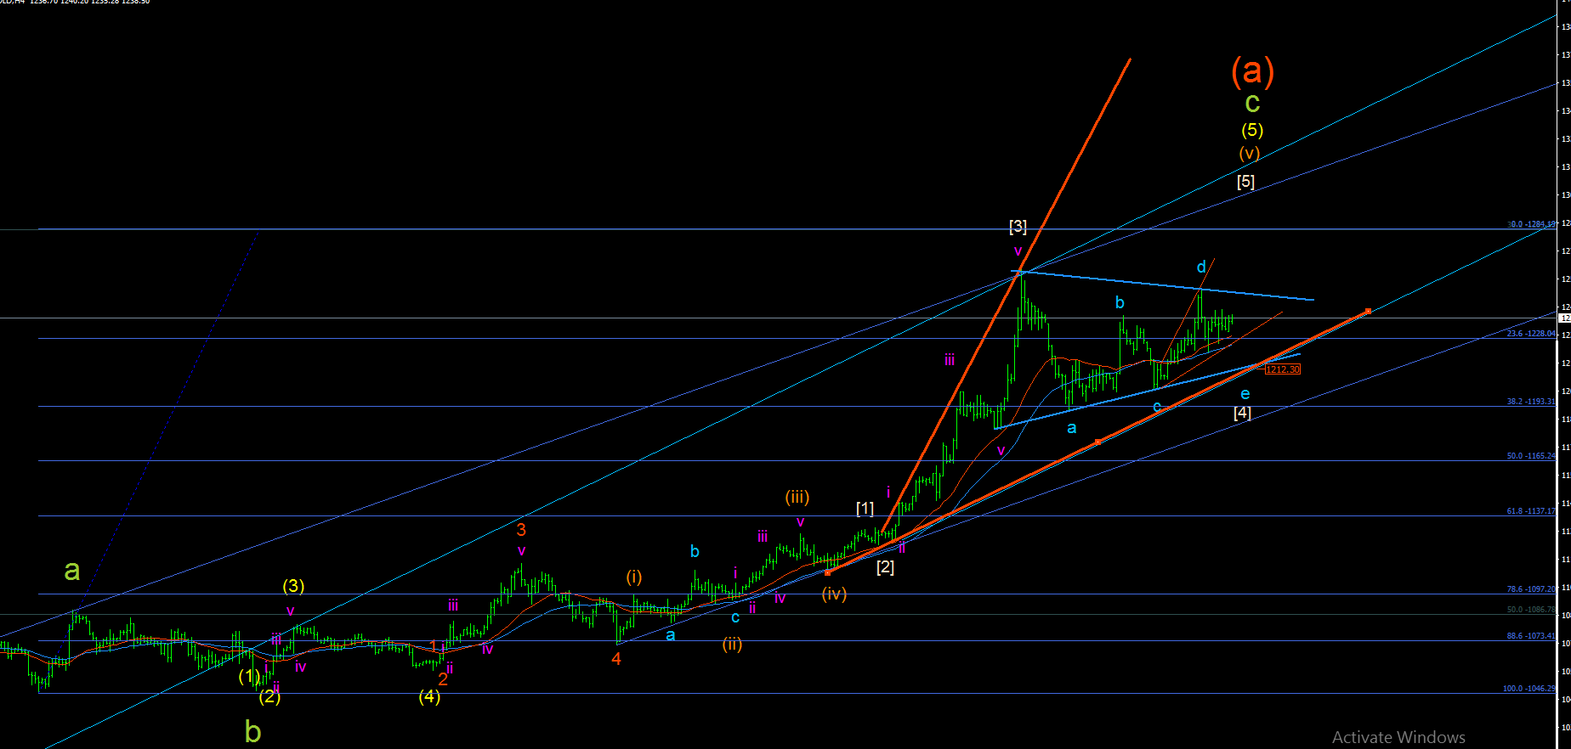Click the orange (ii) wave label
1571x749 pixels.
(x=732, y=645)
